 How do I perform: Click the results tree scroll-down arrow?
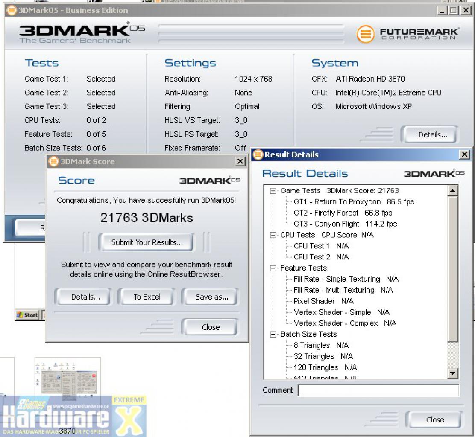[x=453, y=373]
